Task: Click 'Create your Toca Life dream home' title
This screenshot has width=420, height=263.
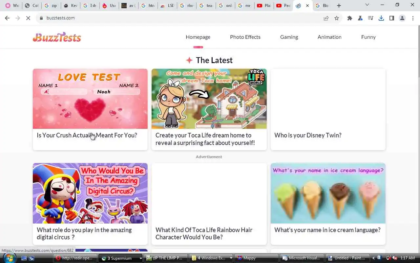Action: coord(205,139)
